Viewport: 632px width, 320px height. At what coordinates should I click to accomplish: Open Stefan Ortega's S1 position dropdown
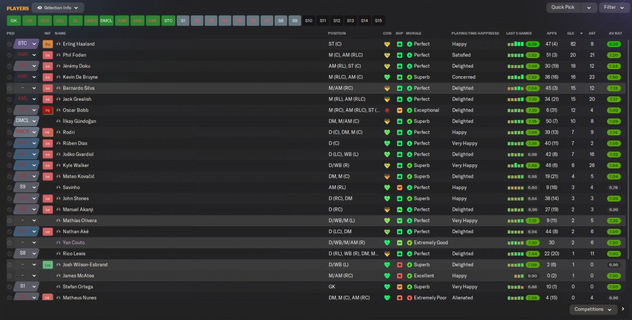click(x=34, y=287)
